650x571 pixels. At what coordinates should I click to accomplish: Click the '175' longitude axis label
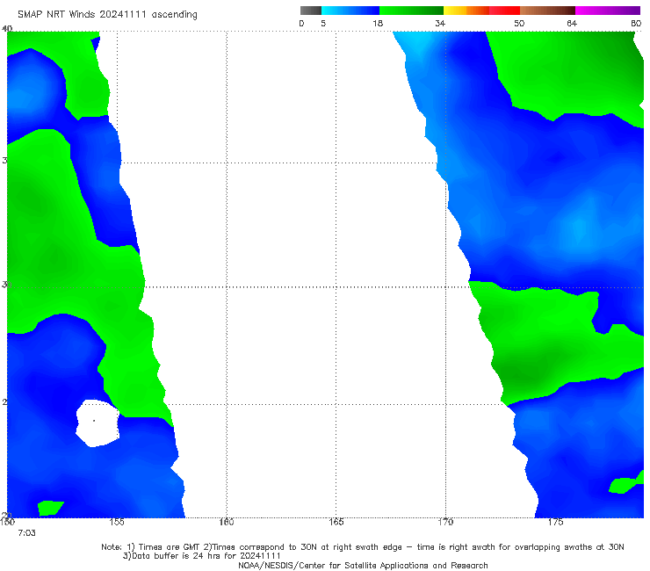point(555,522)
